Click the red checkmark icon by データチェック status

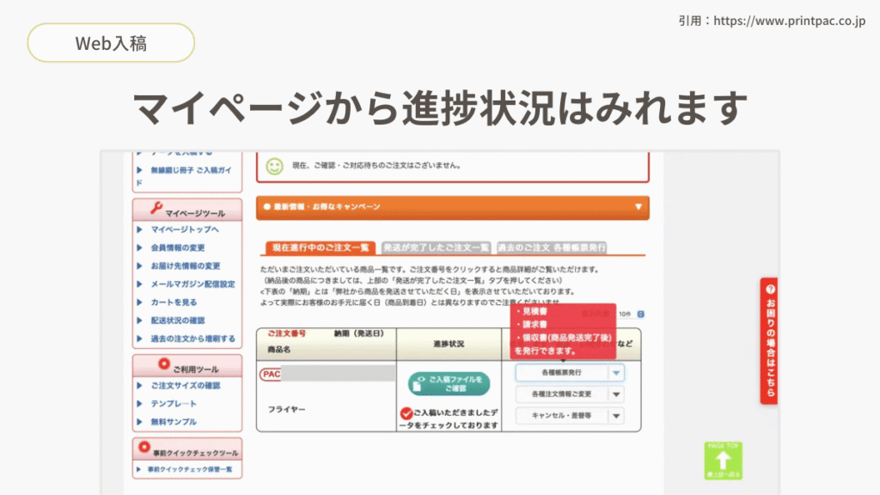point(406,413)
